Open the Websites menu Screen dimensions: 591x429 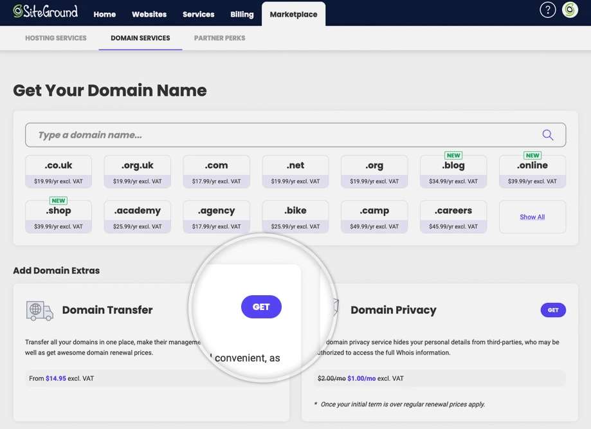coord(149,14)
